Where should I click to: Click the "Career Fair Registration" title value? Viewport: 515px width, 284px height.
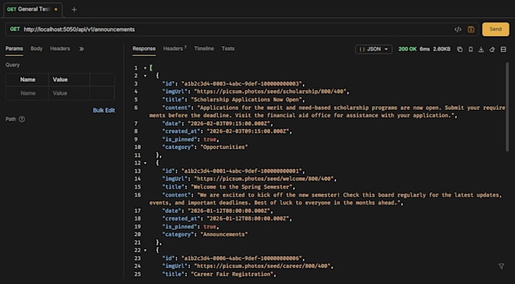tap(233, 274)
